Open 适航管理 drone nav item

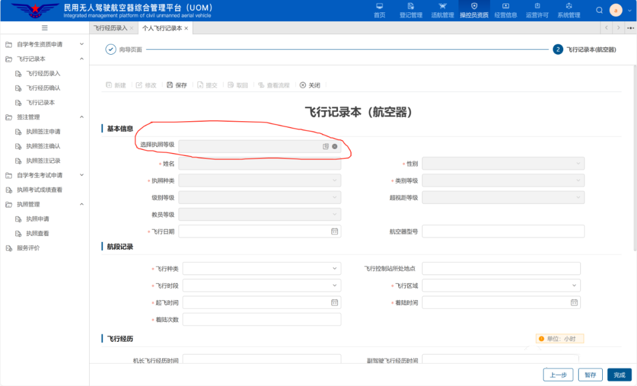pyautogui.click(x=442, y=11)
